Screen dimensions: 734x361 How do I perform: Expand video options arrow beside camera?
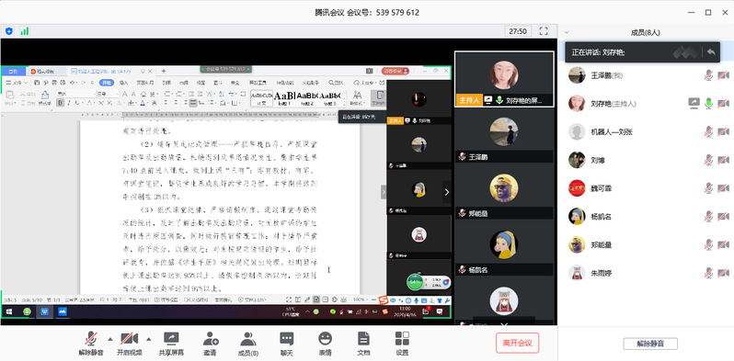pos(149,339)
